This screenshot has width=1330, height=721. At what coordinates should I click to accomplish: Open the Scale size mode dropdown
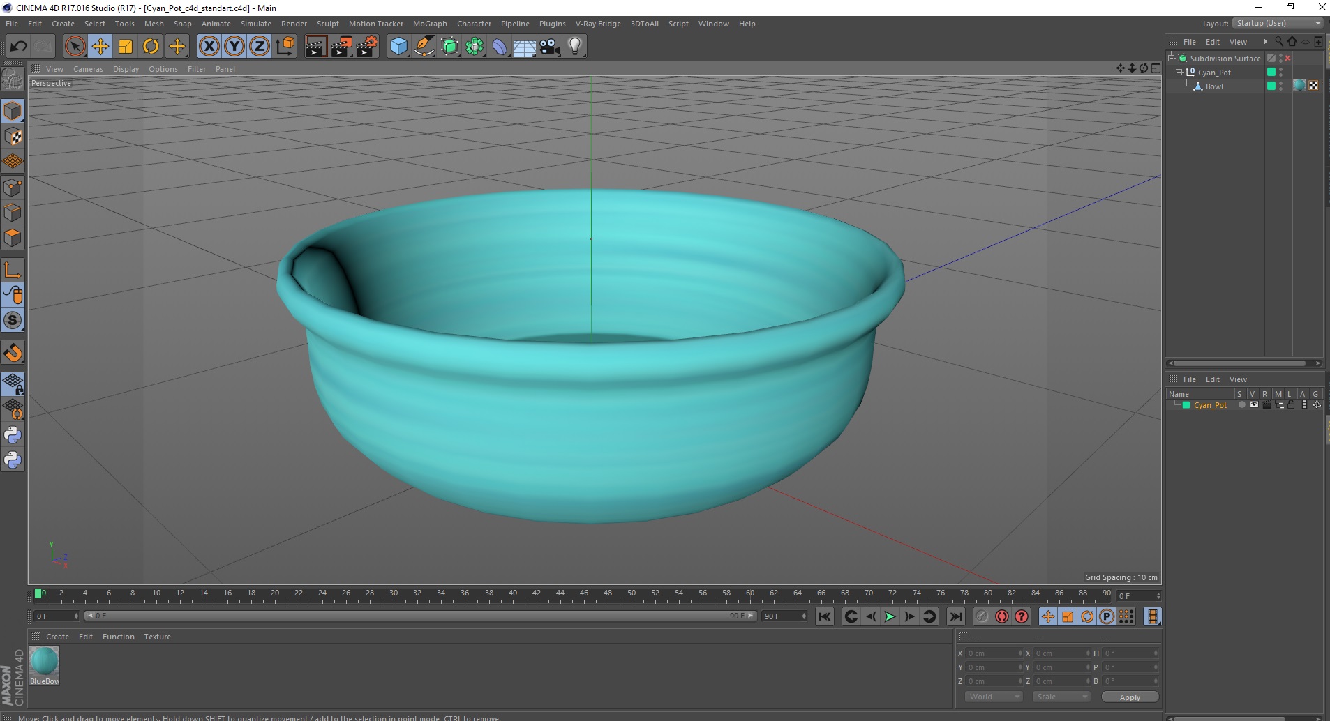point(1061,697)
